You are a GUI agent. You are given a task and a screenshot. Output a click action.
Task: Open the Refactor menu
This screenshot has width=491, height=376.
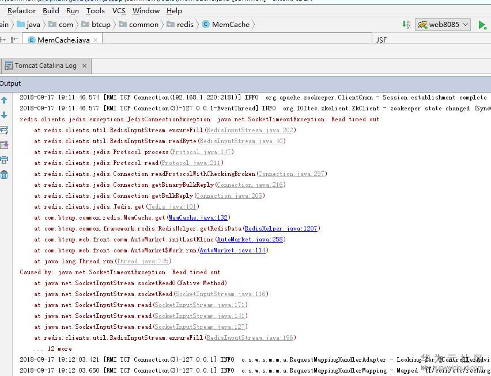(x=21, y=11)
